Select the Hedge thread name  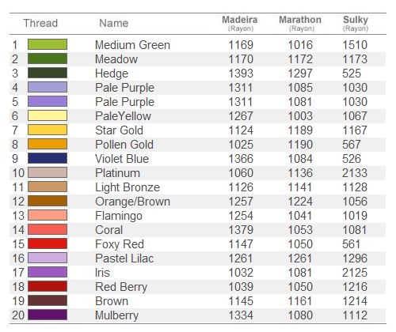pos(112,74)
